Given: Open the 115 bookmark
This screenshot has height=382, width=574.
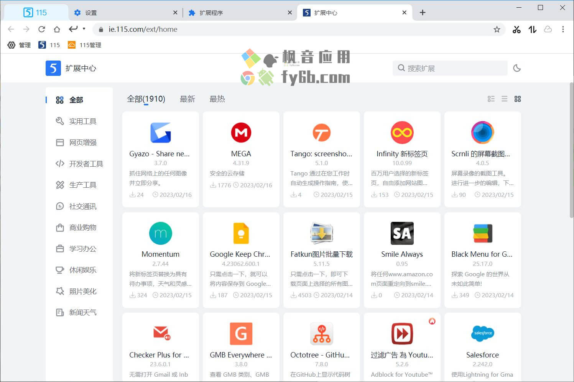Looking at the screenshot, I should 49,45.
